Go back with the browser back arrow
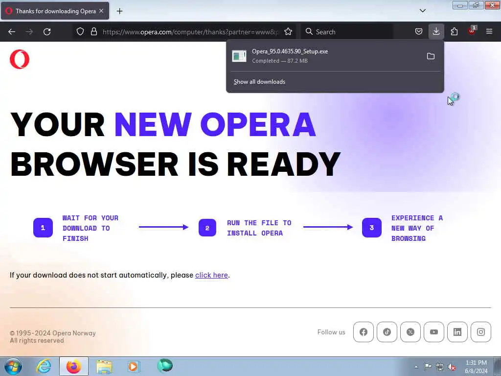The height and width of the screenshot is (376, 501). tap(12, 32)
